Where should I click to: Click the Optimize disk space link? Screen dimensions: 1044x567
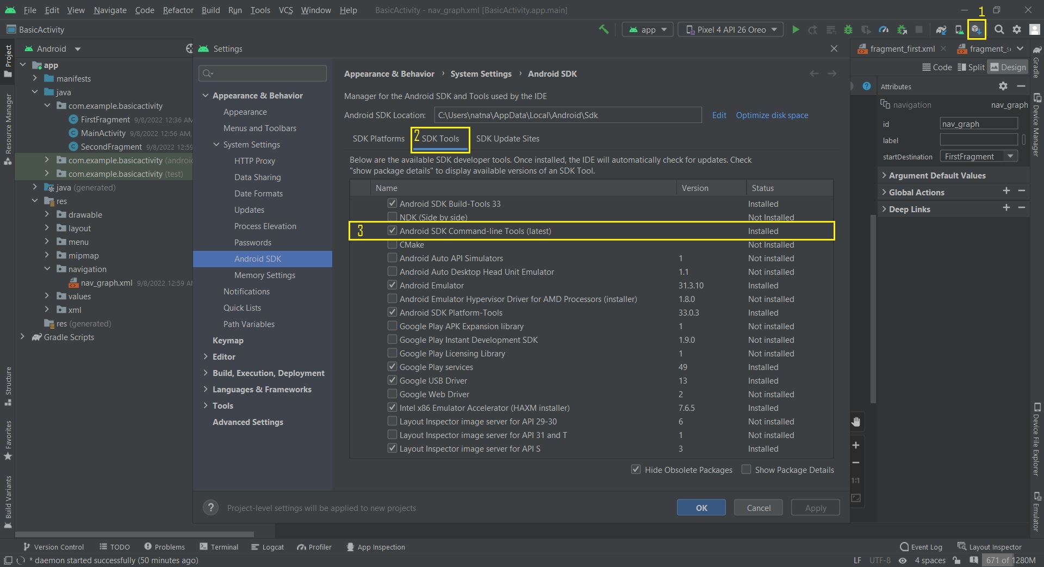tap(772, 115)
